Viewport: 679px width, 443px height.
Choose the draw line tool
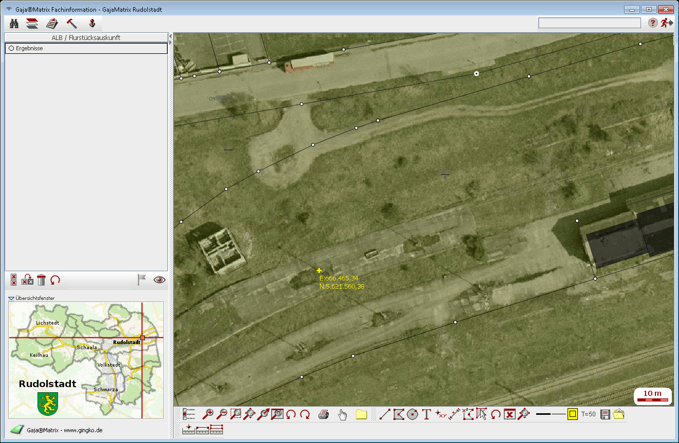tap(385, 414)
